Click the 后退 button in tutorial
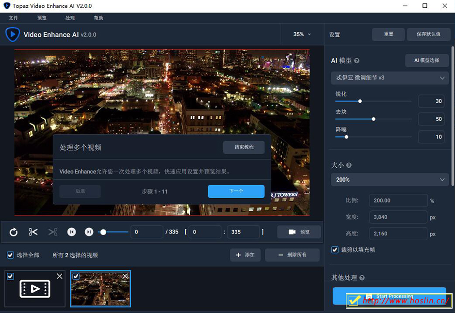 (x=80, y=191)
